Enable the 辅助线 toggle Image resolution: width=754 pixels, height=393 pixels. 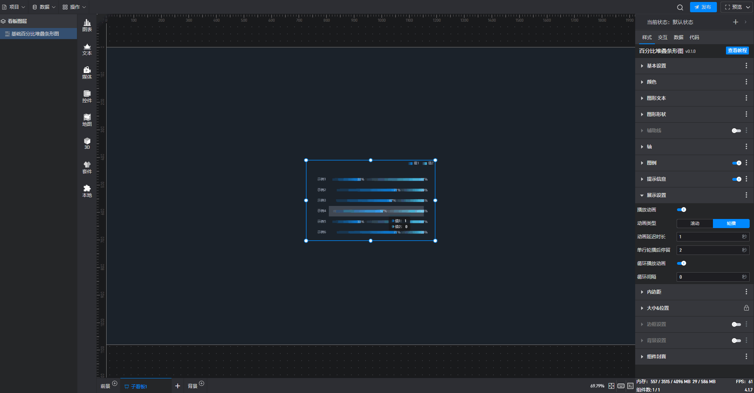coord(736,131)
